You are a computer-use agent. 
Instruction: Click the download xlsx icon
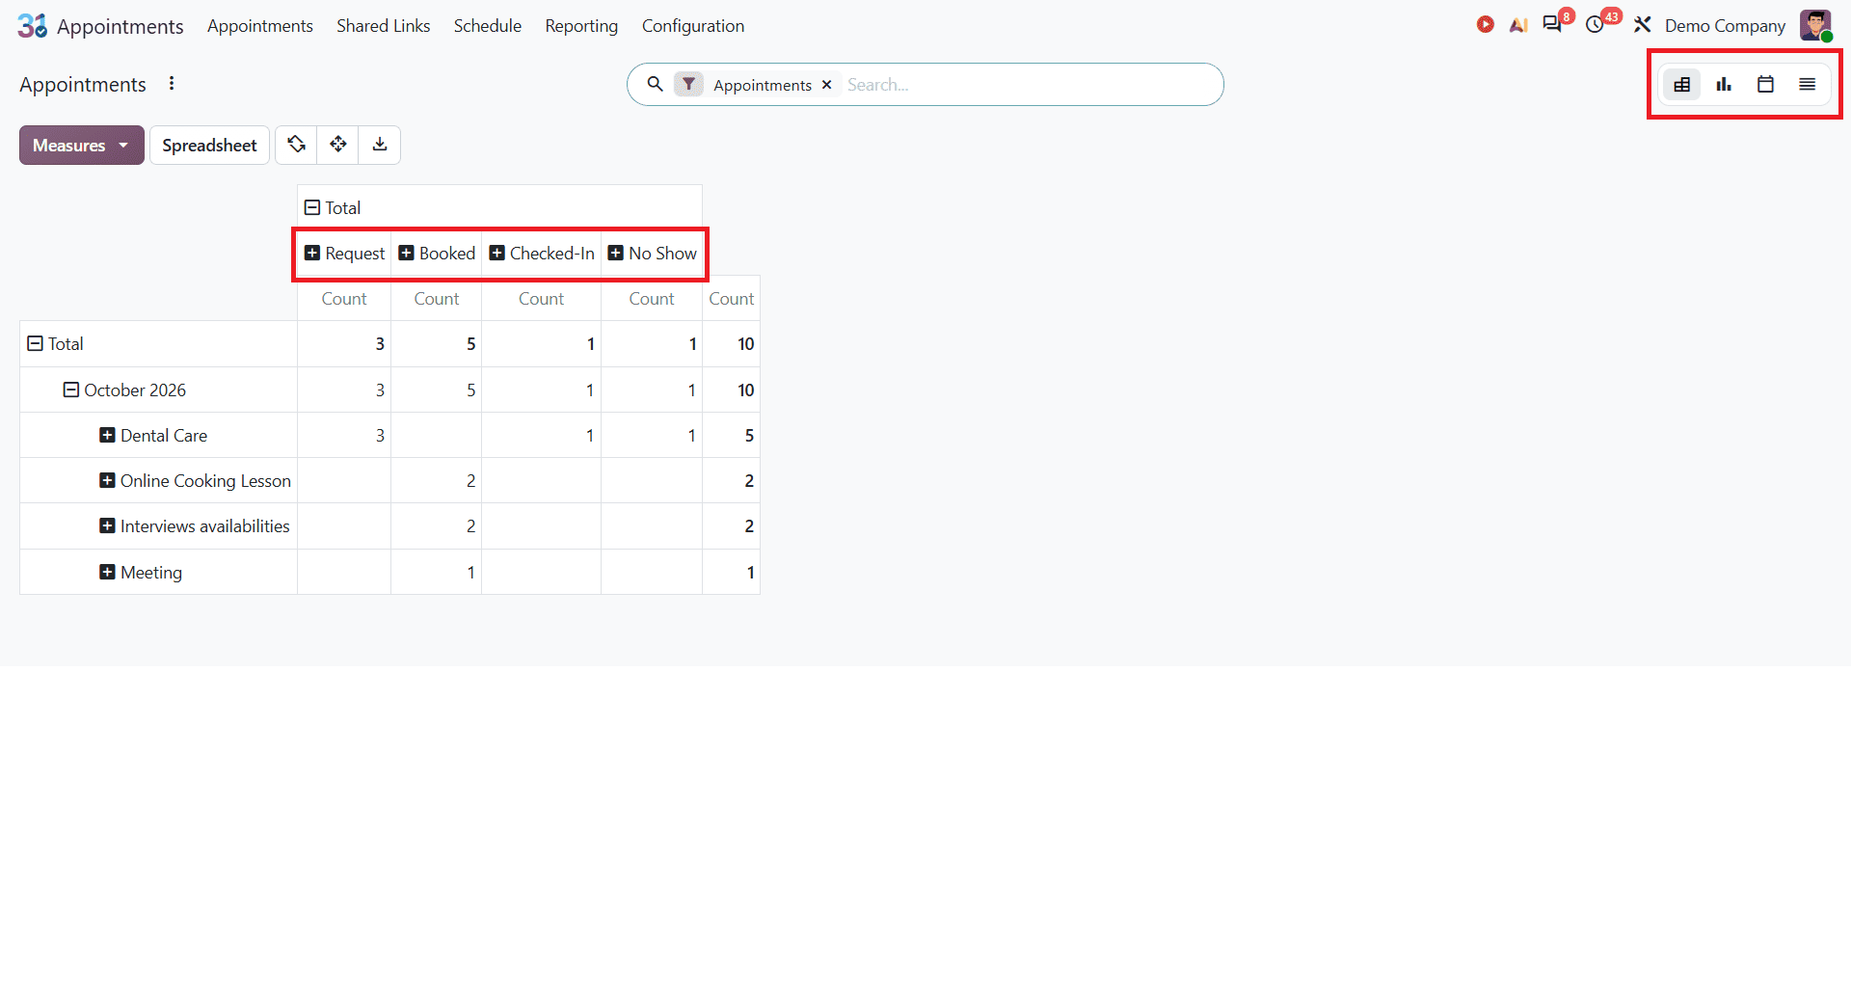click(380, 145)
